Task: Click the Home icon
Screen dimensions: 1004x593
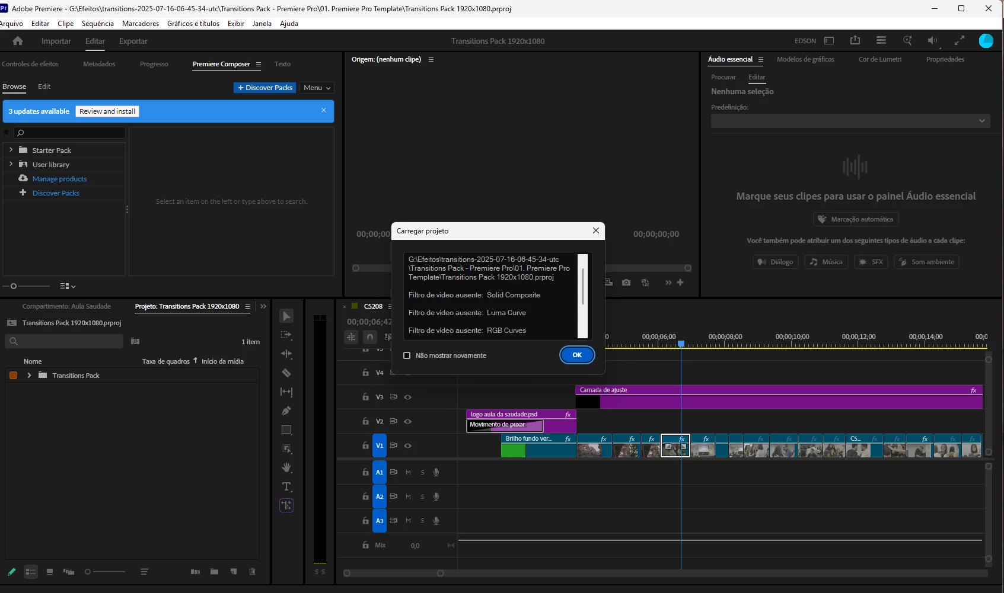Action: 18,41
